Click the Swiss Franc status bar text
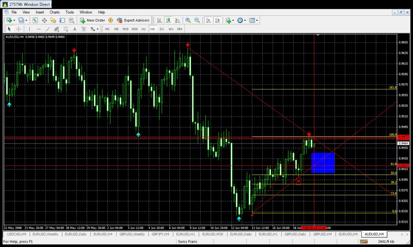 point(187,242)
